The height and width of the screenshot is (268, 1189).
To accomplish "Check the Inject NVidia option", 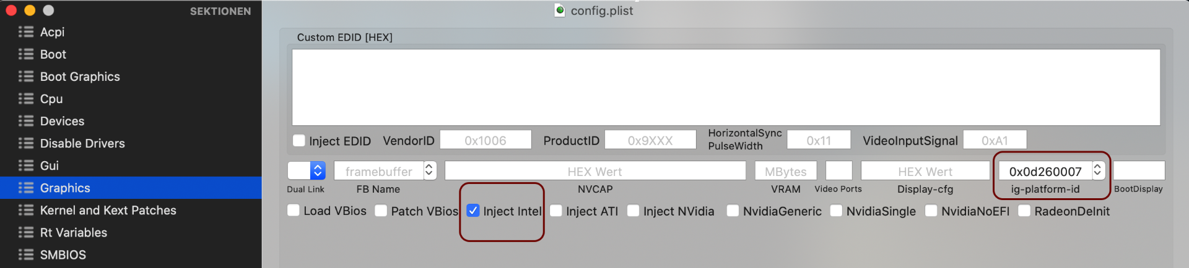I will coord(633,211).
